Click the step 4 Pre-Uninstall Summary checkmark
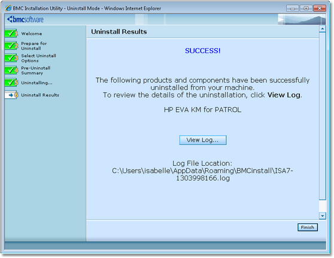Screen dimensions: 334x258 coord(11,70)
